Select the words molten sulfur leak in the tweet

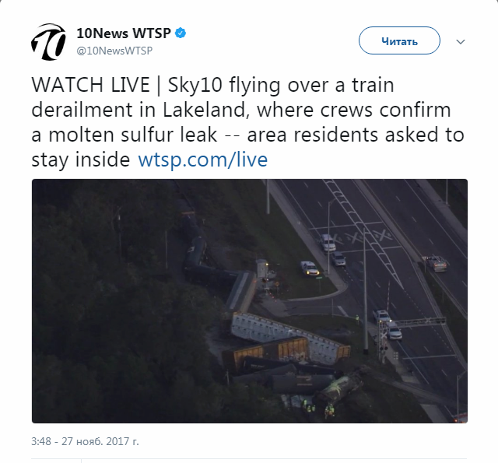(133, 135)
